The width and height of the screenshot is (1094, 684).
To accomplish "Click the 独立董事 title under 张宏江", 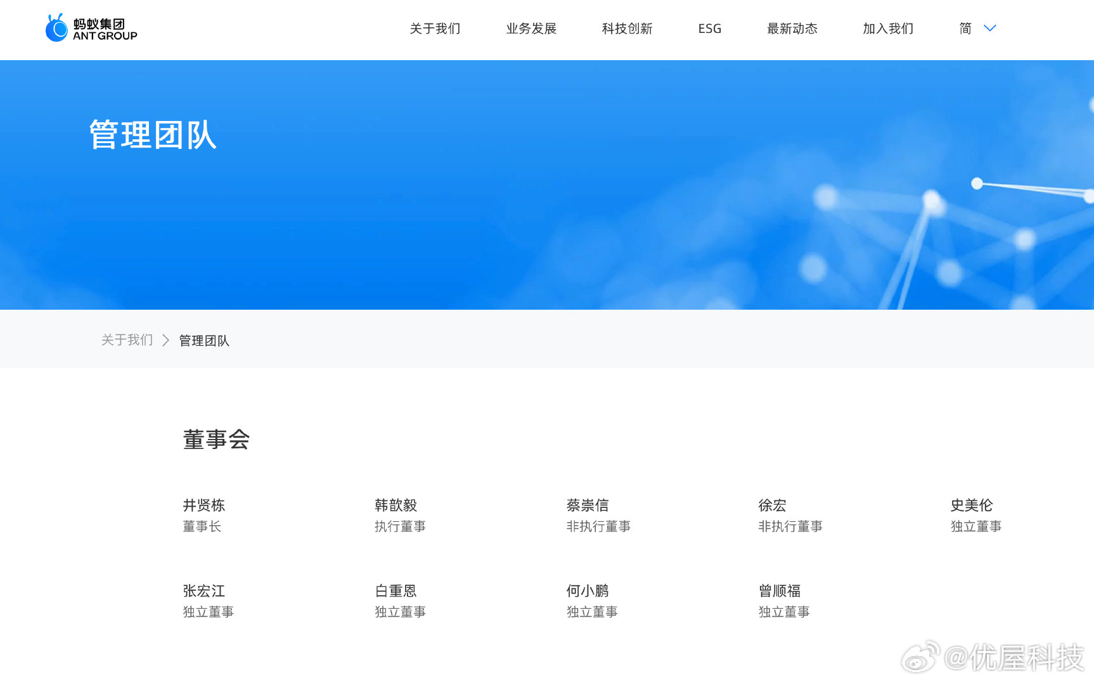I will [209, 612].
